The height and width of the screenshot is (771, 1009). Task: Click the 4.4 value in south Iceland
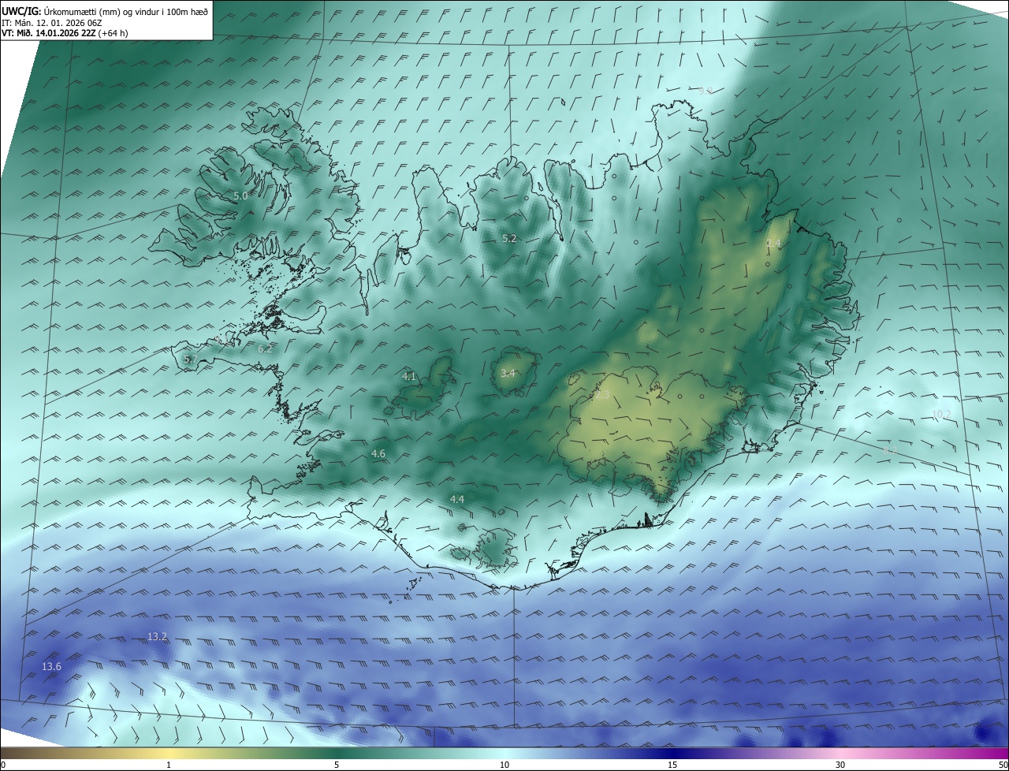pyautogui.click(x=457, y=499)
